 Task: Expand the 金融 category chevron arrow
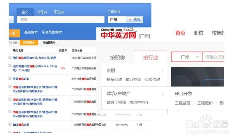pos(162,71)
